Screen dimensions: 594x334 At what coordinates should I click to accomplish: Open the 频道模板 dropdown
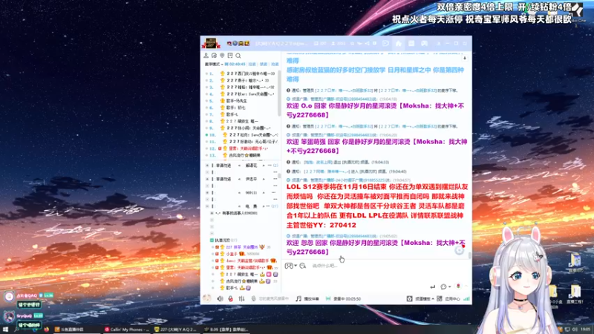tap(420, 299)
